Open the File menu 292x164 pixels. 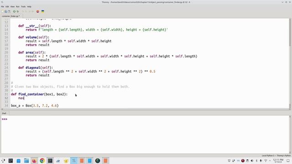pyautogui.click(x=2, y=6)
